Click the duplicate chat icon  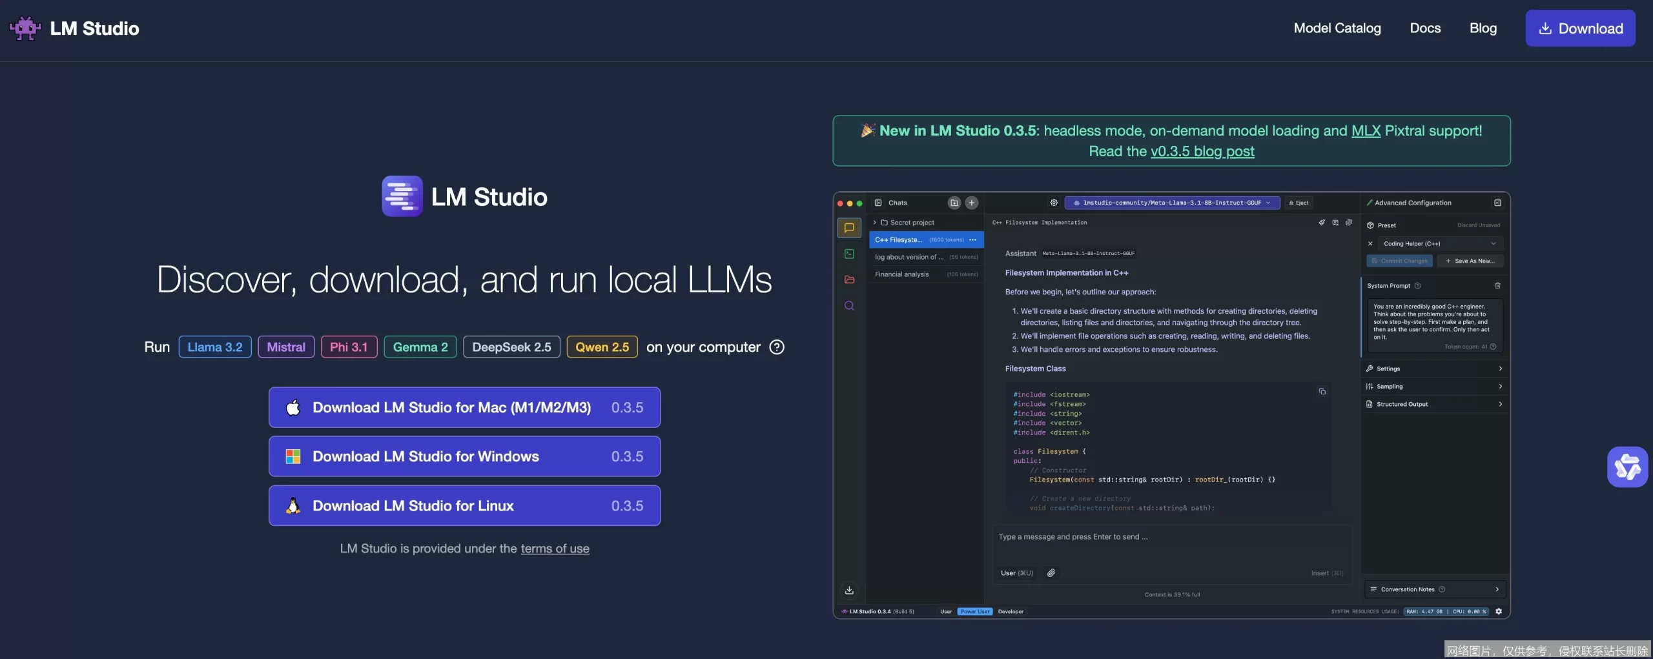(1348, 223)
